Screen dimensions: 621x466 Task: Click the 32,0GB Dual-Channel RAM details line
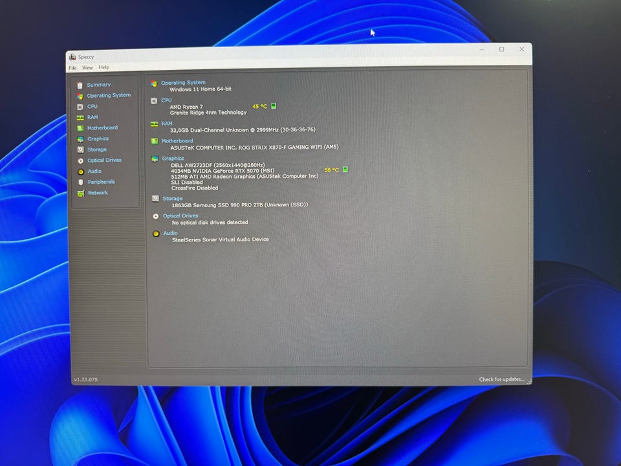click(x=243, y=129)
